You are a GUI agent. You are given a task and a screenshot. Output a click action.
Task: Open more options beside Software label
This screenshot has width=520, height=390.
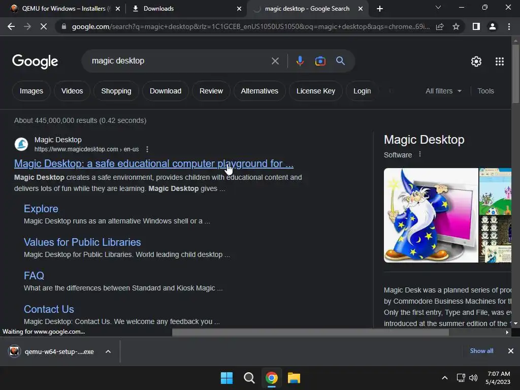point(420,154)
